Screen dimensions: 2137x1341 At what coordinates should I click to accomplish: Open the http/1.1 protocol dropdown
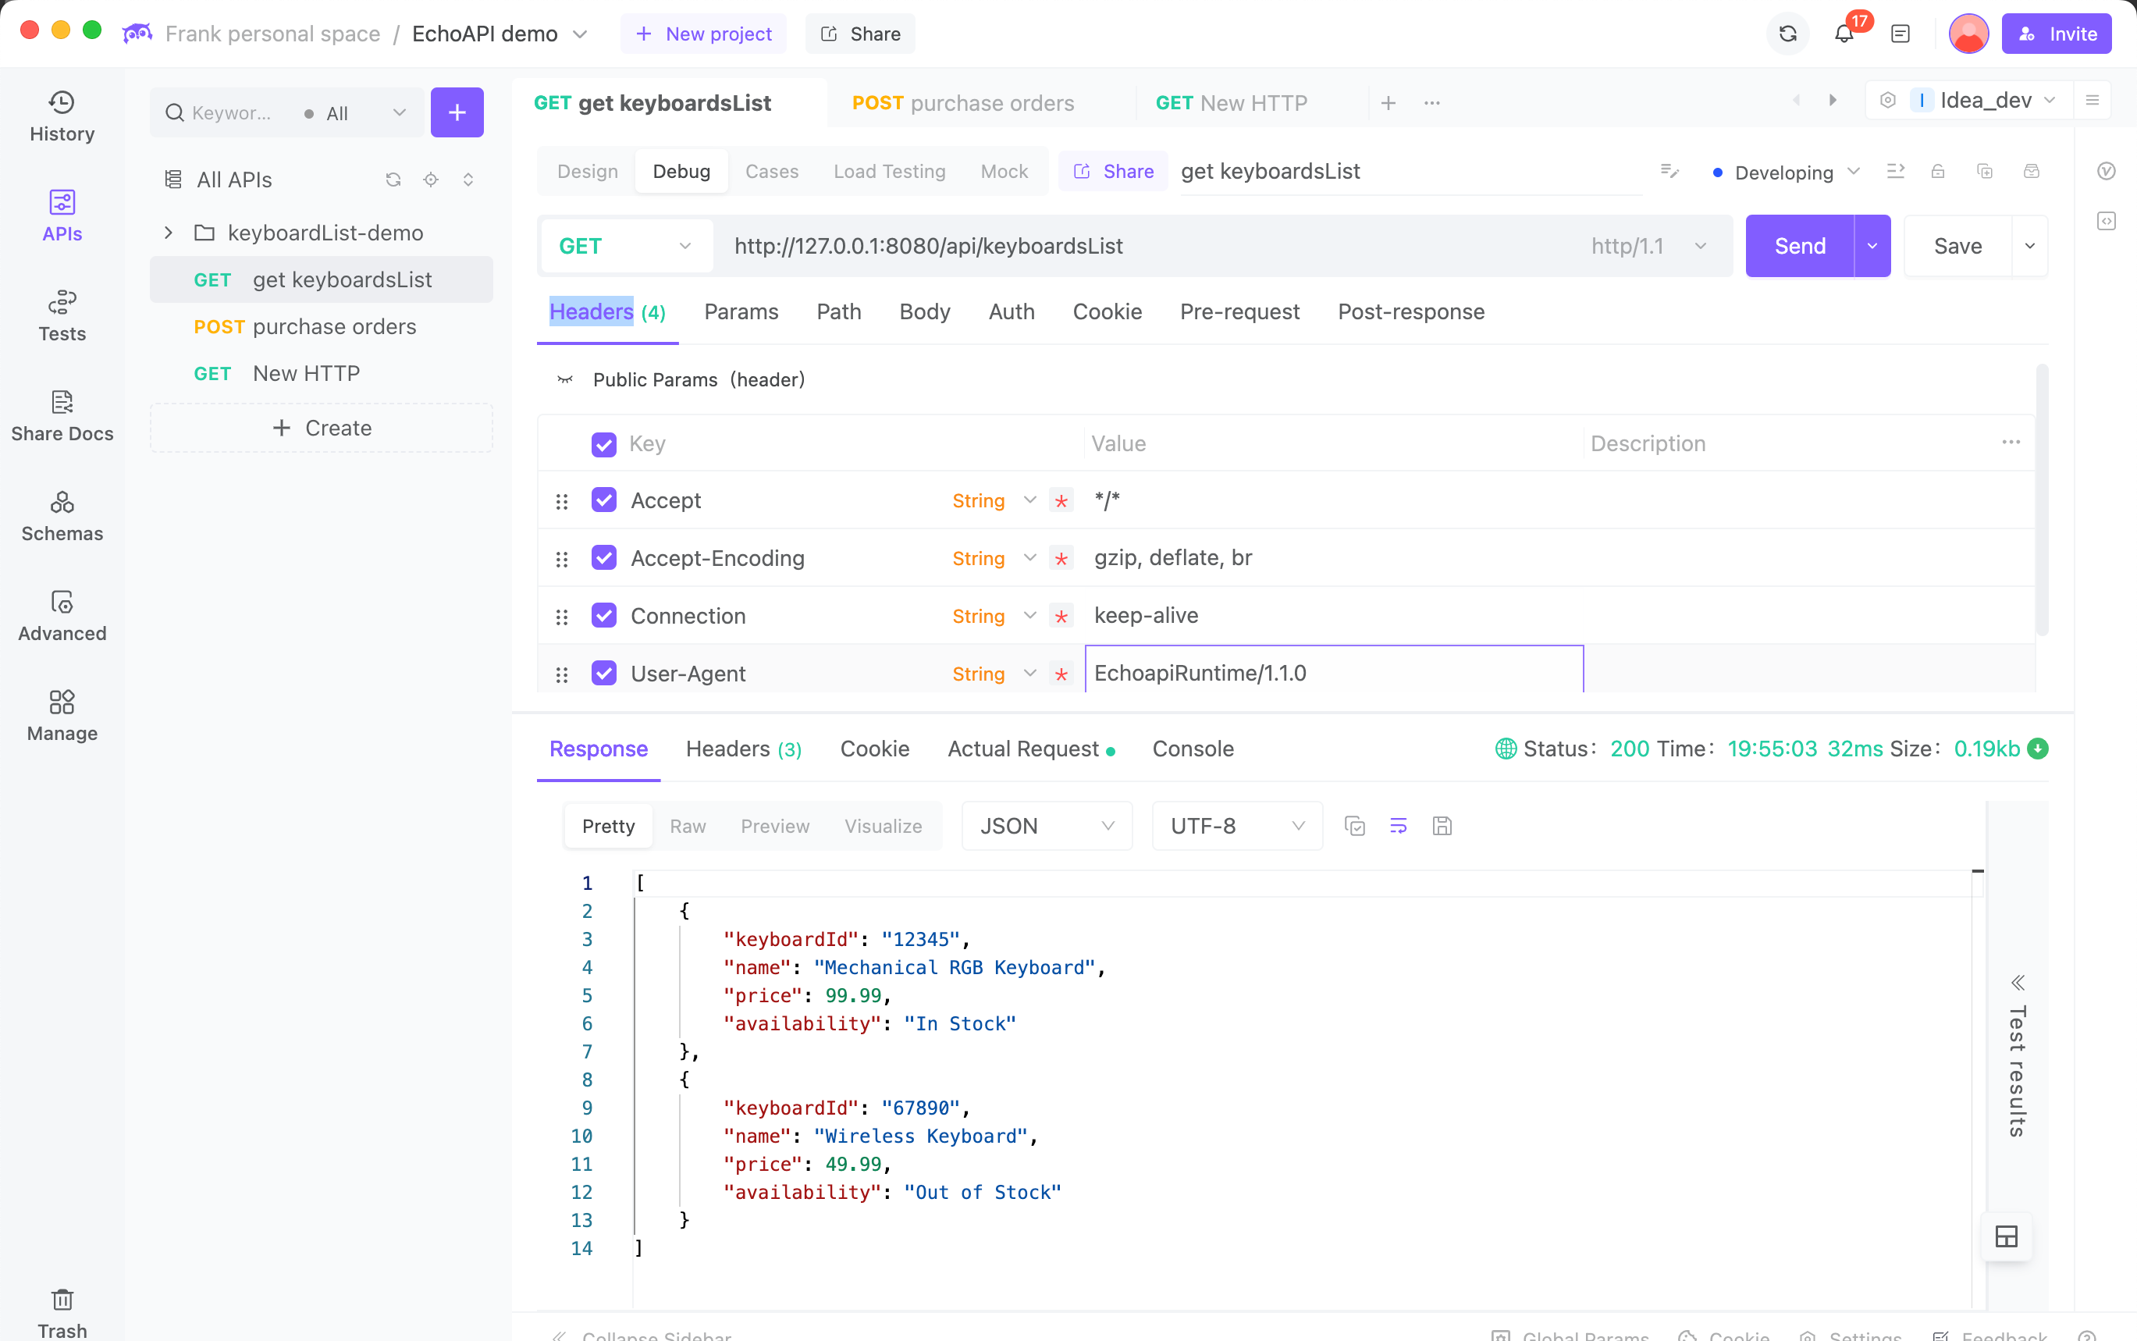(x=1649, y=246)
